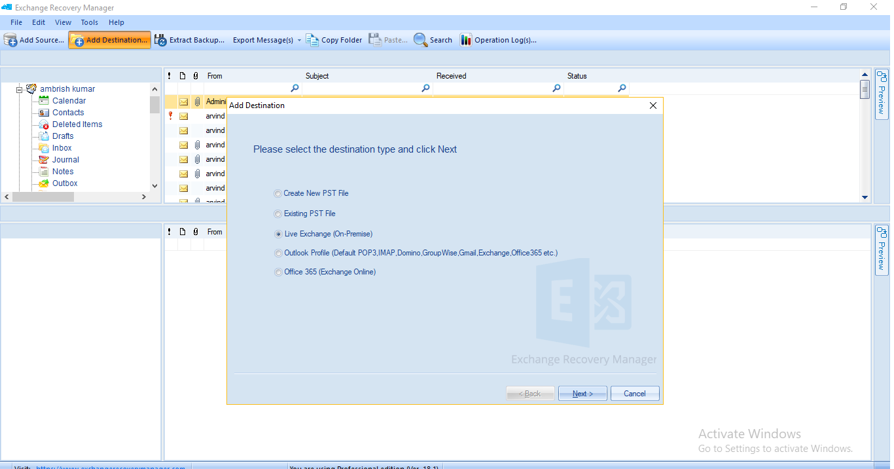The height and width of the screenshot is (469, 894).
Task: Select the Contacts folder in tree
Action: [68, 113]
